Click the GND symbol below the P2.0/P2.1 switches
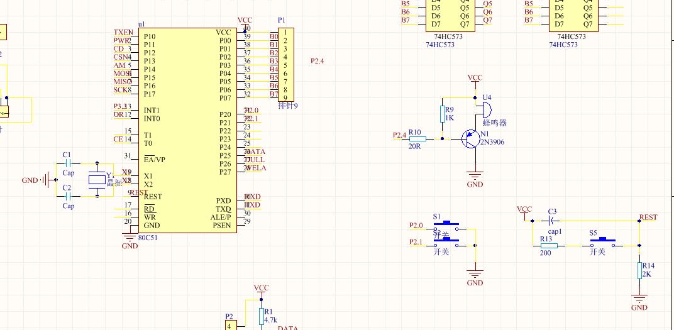The width and height of the screenshot is (674, 330). 475,273
